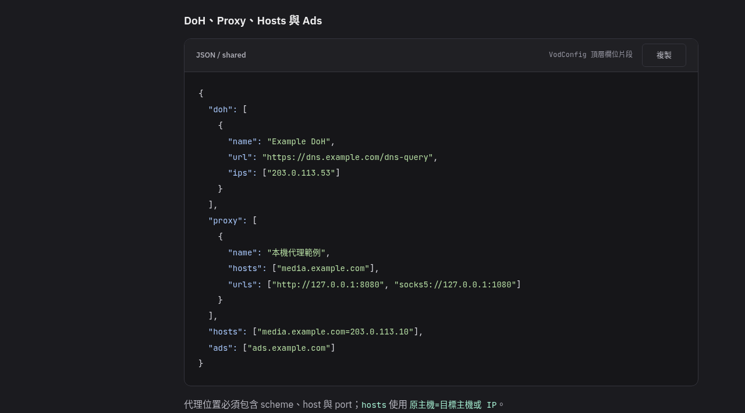Viewport: 745px width, 413px height.
Task: Click the "proxy" key in code
Action: pos(225,220)
